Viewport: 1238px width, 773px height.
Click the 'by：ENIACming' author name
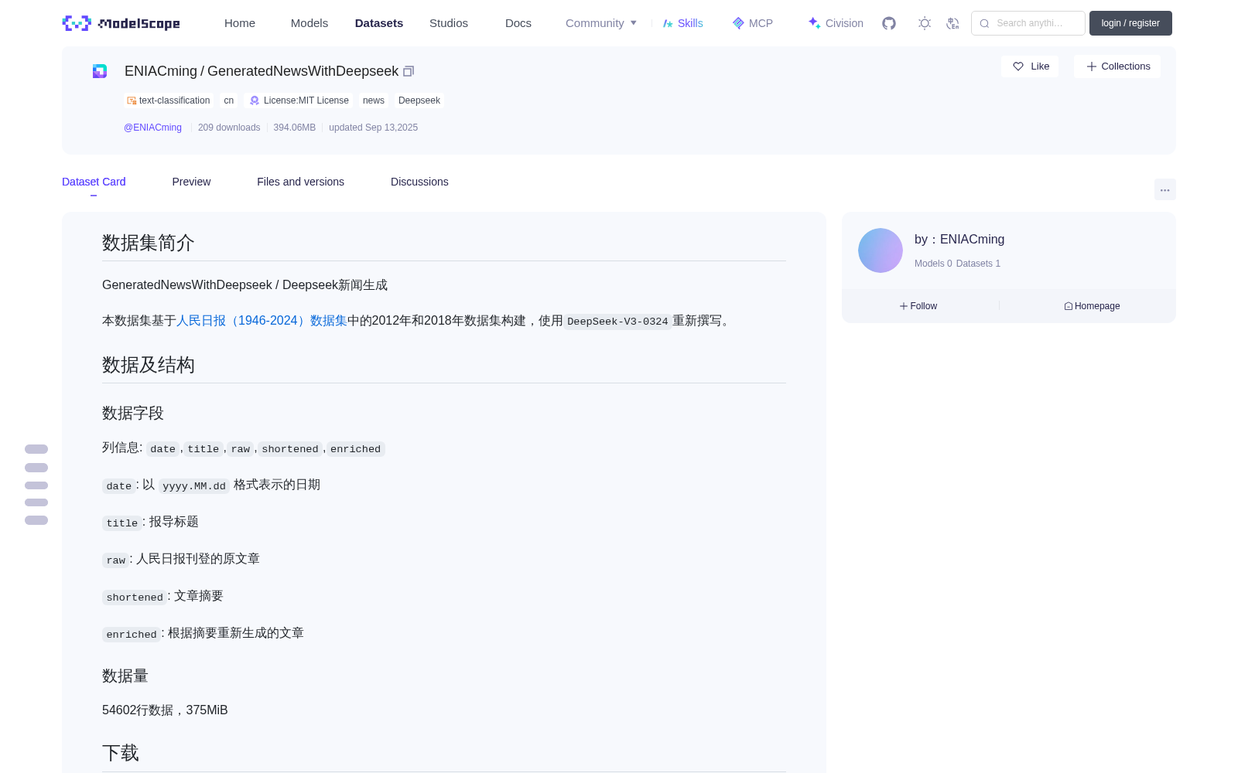click(x=959, y=240)
